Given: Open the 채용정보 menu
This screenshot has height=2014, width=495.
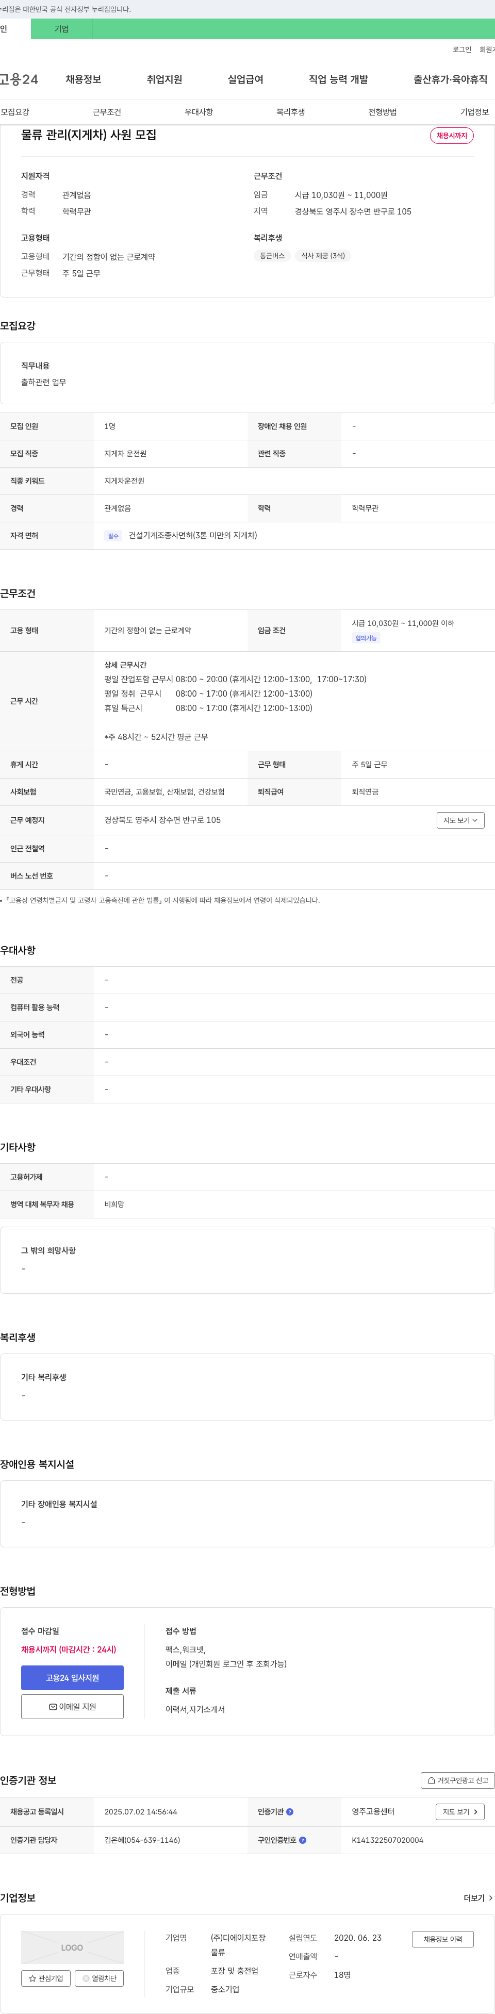Looking at the screenshot, I should [x=83, y=80].
